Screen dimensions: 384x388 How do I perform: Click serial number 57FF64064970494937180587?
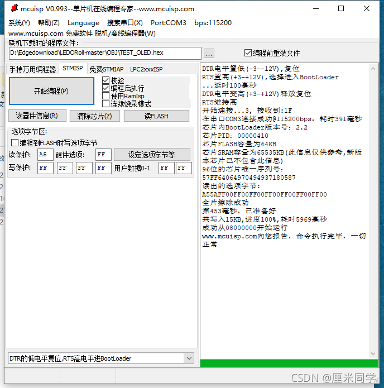249,178
